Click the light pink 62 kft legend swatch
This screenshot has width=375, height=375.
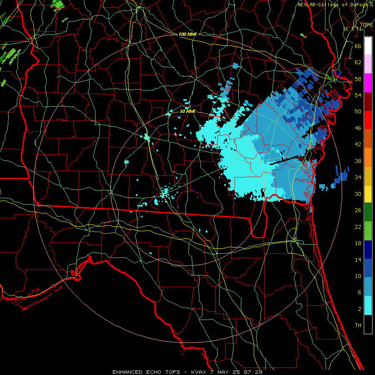tap(368, 64)
